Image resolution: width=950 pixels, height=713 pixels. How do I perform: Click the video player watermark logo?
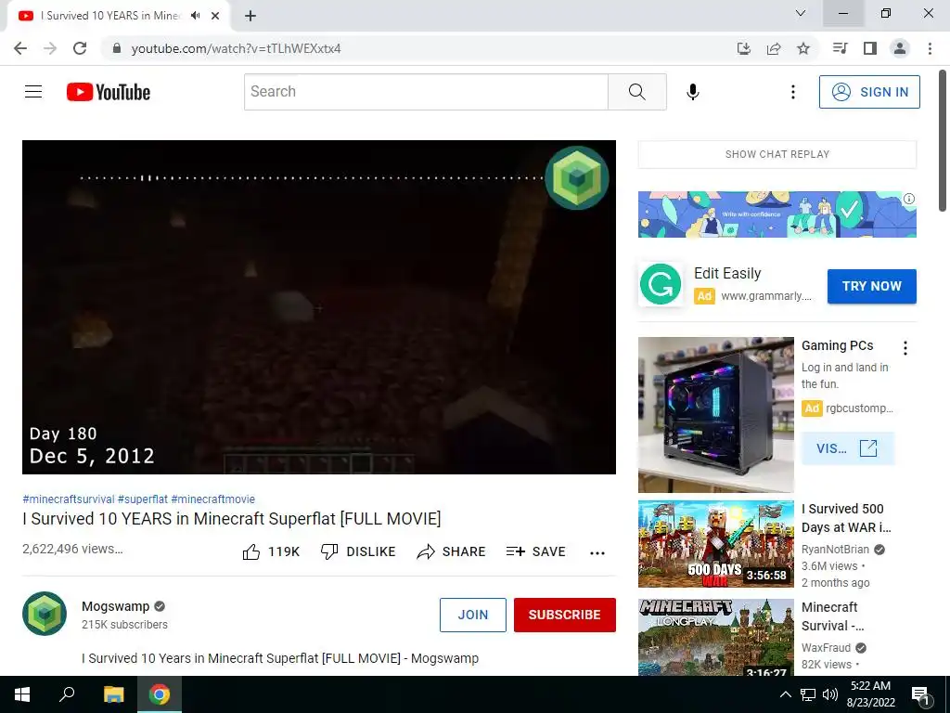tap(577, 177)
